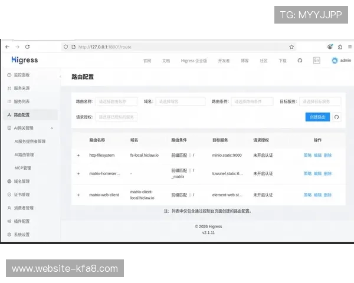Open 策略 for http-filesystem route
Screen dimensions: 354x283
307,155
